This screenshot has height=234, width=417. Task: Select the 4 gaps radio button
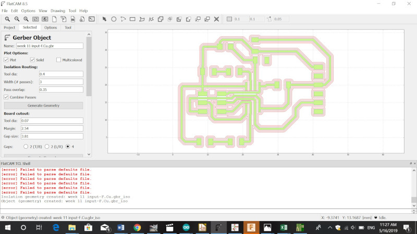click(x=68, y=147)
